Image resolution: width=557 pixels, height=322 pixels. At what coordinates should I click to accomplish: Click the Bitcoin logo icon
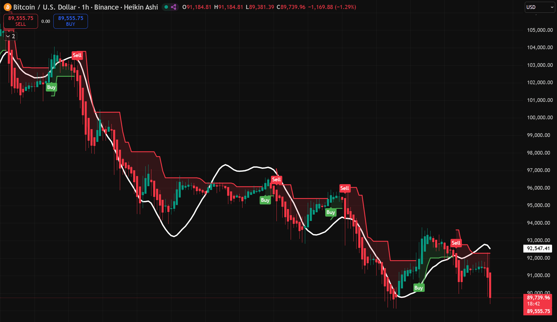(x=8, y=7)
